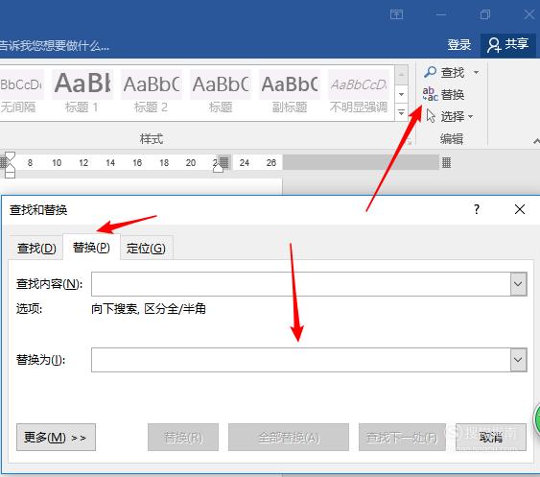540x477 pixels.
Task: Click the ruler right indent marker
Action: pyautogui.click(x=218, y=166)
